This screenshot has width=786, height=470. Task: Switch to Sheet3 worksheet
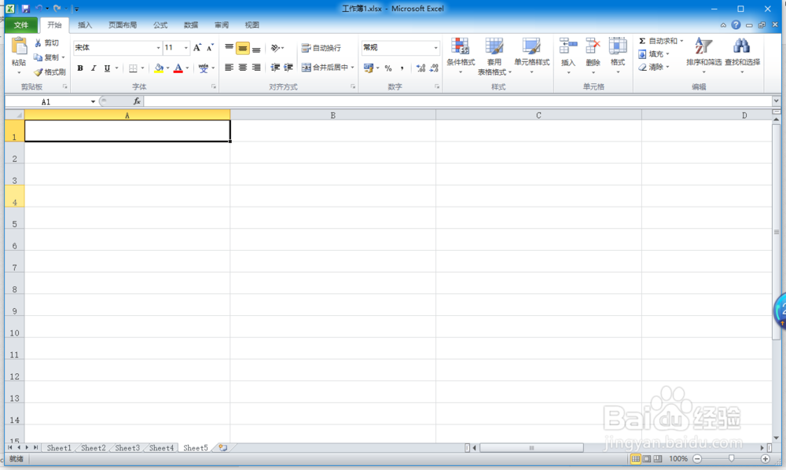(127, 448)
